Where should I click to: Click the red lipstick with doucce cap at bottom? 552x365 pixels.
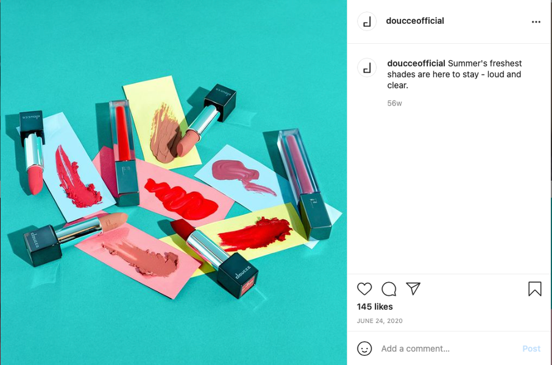[x=214, y=258]
